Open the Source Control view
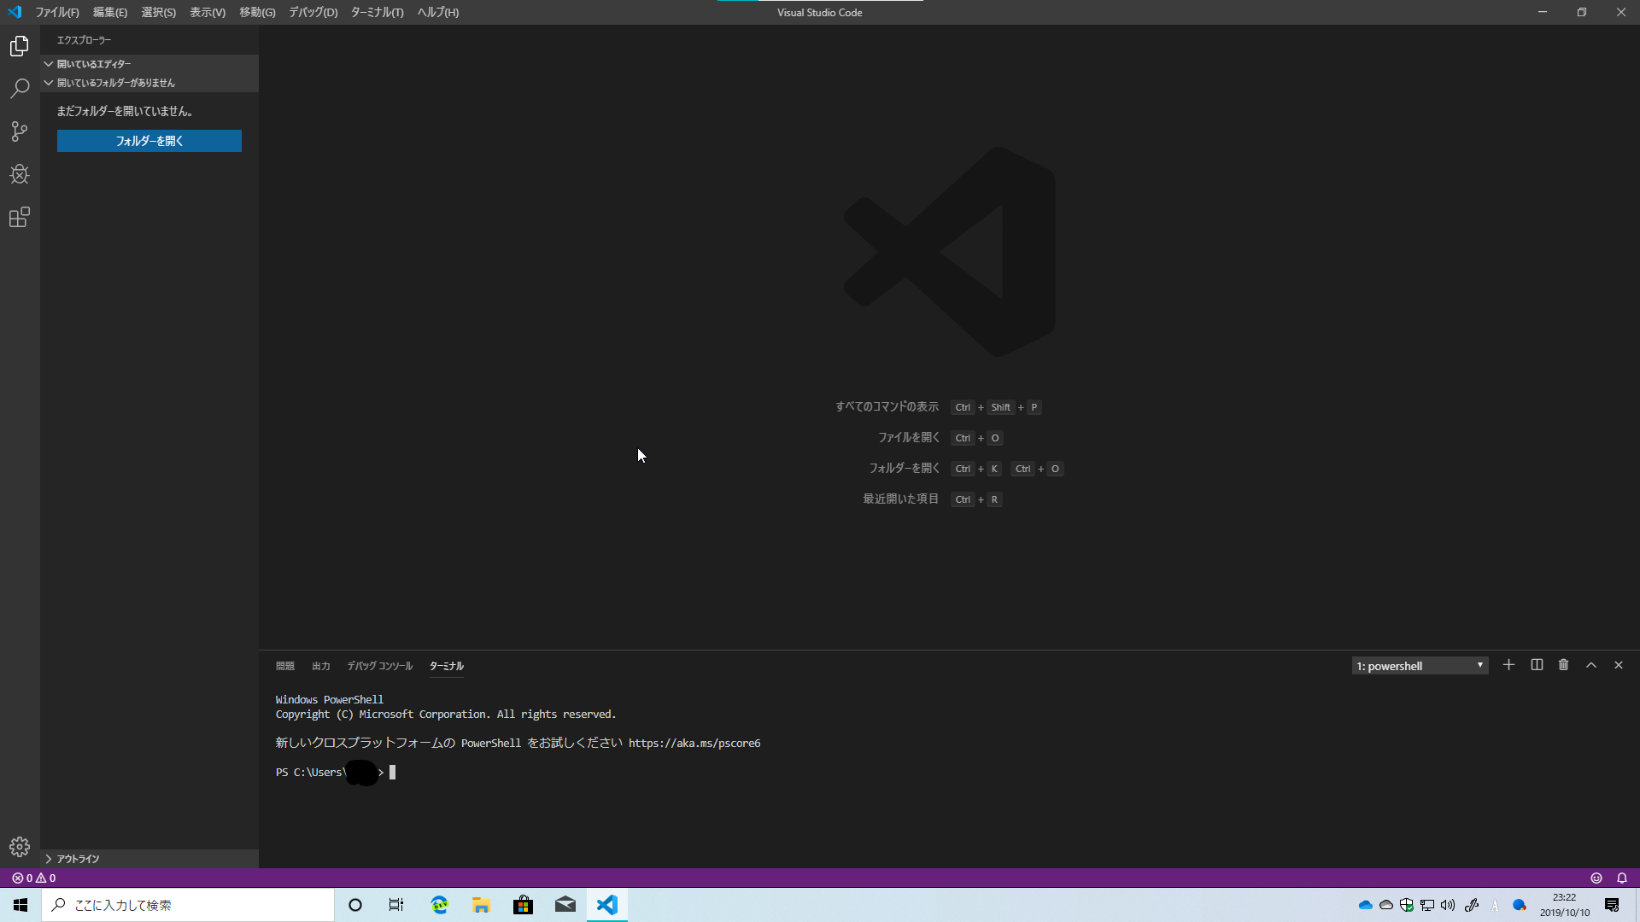 click(x=20, y=131)
